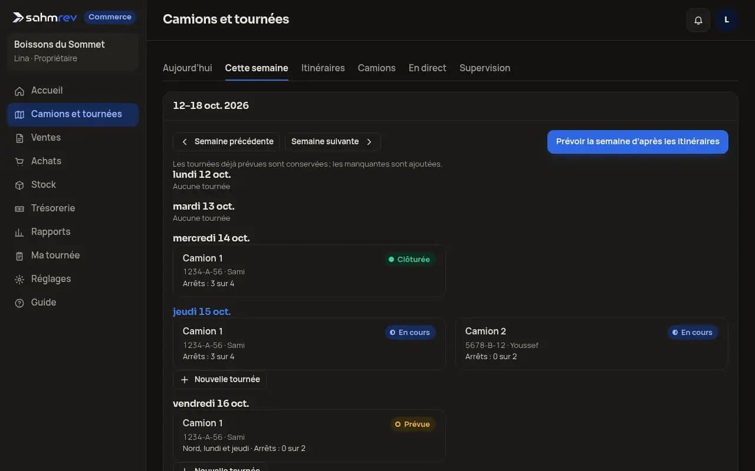Switch to the Aujourd'hui tab
The width and height of the screenshot is (755, 471).
[188, 68]
